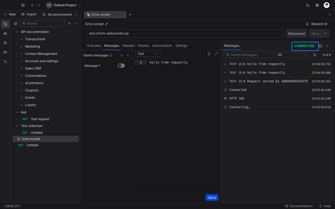This screenshot has height=209, width=335.
Task: Go back with the left arrow
Action: tap(32, 5)
